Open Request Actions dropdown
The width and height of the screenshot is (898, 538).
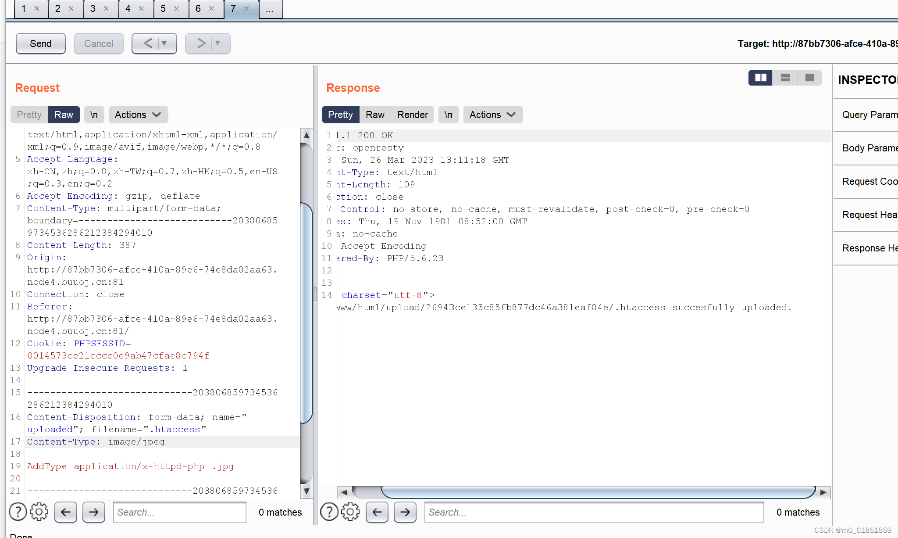(138, 115)
